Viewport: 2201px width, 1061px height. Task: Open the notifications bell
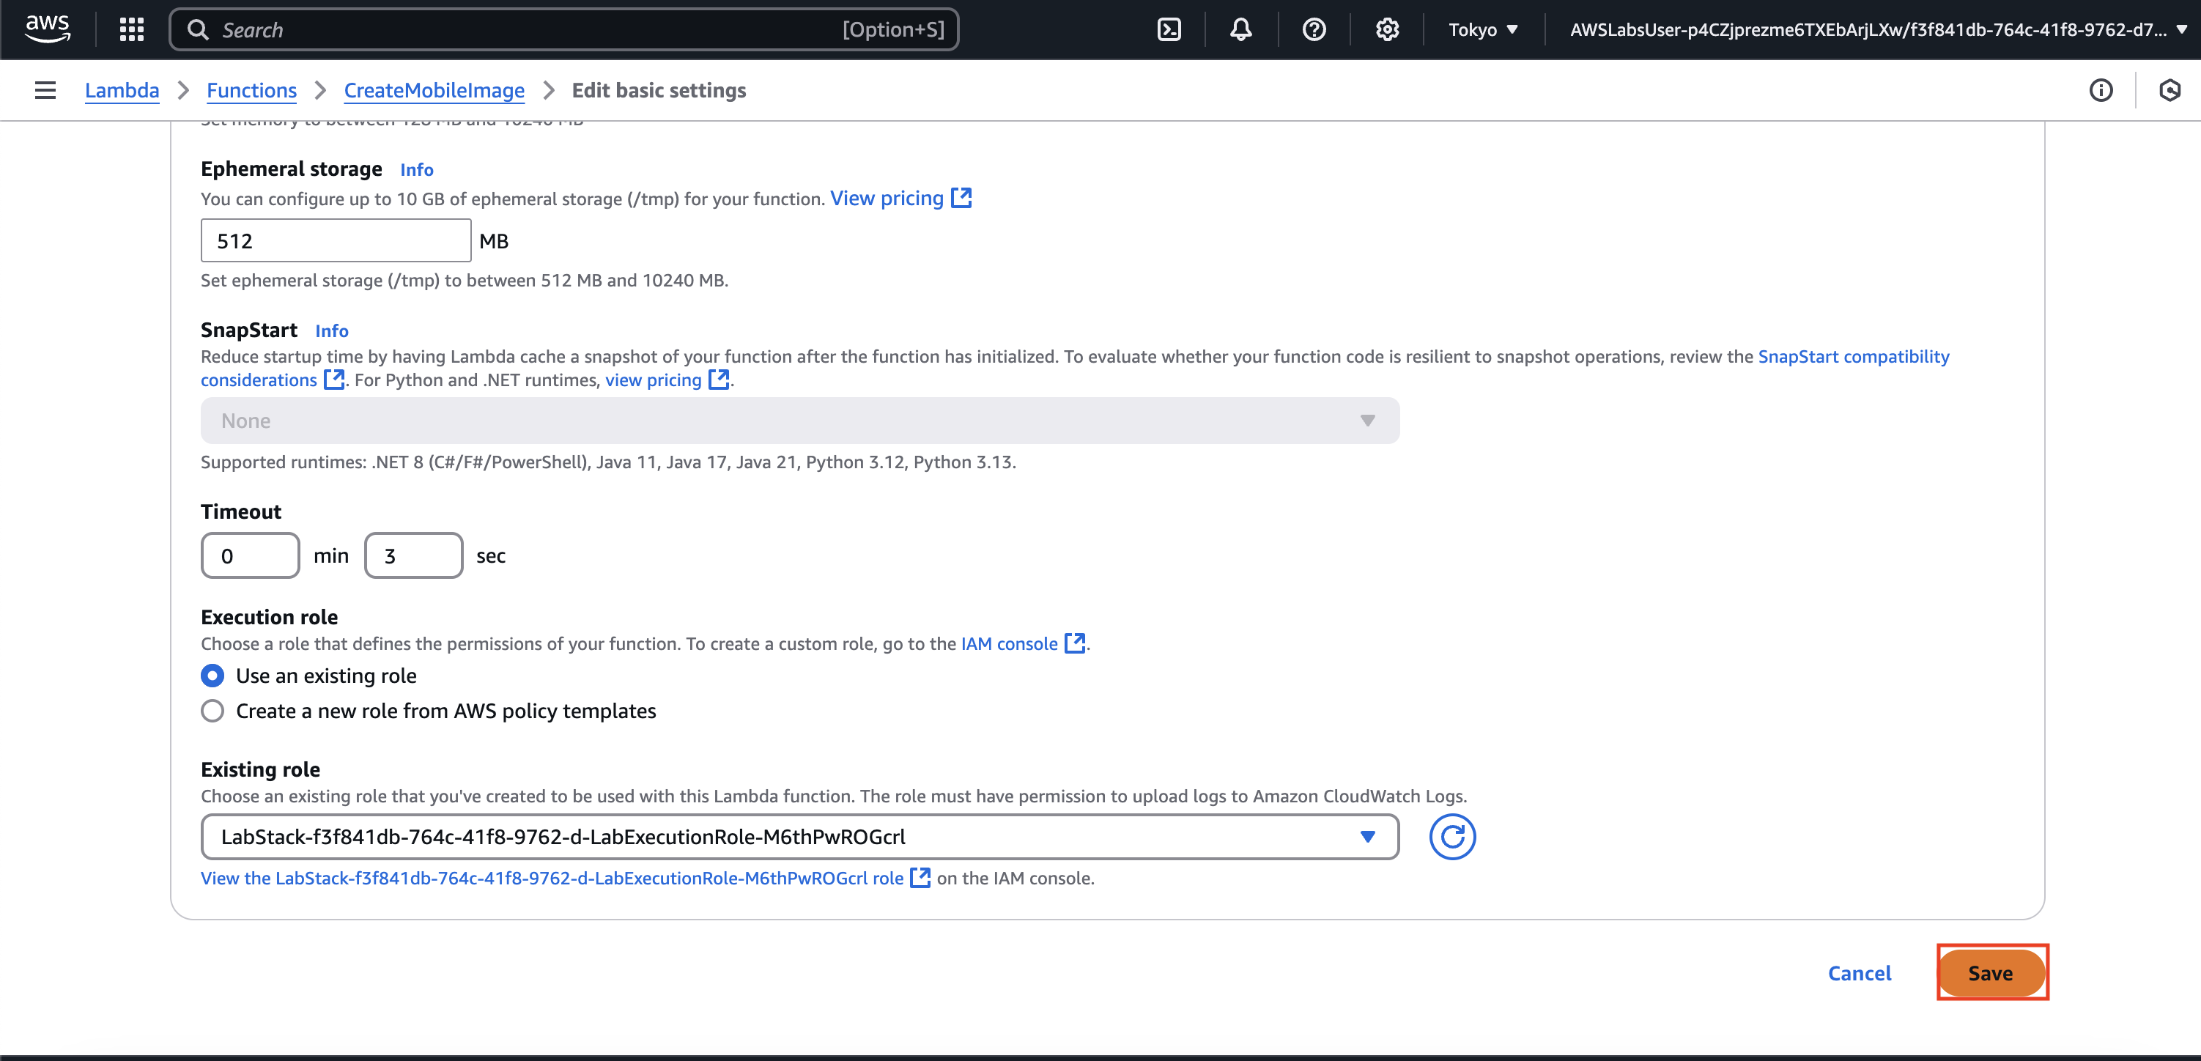pyautogui.click(x=1240, y=30)
